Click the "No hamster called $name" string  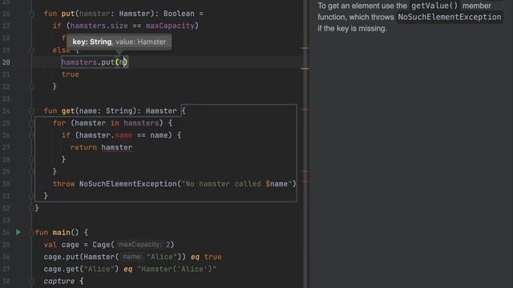236,184
